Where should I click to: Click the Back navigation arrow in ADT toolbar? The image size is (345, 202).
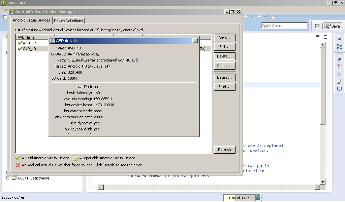[246, 16]
